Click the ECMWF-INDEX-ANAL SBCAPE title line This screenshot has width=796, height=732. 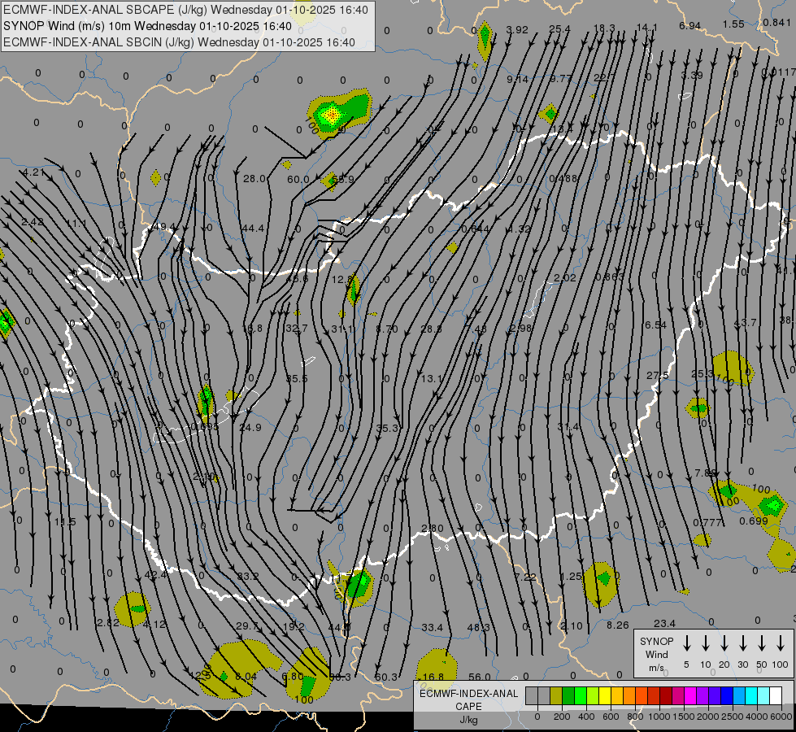tap(185, 10)
